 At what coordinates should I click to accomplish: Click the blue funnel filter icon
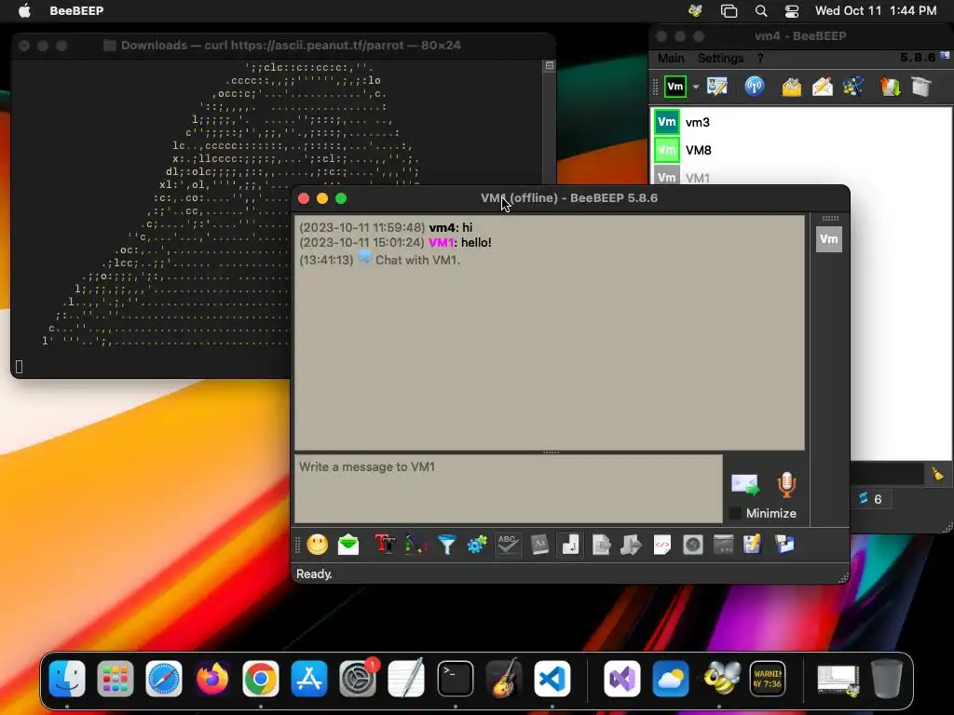point(446,545)
